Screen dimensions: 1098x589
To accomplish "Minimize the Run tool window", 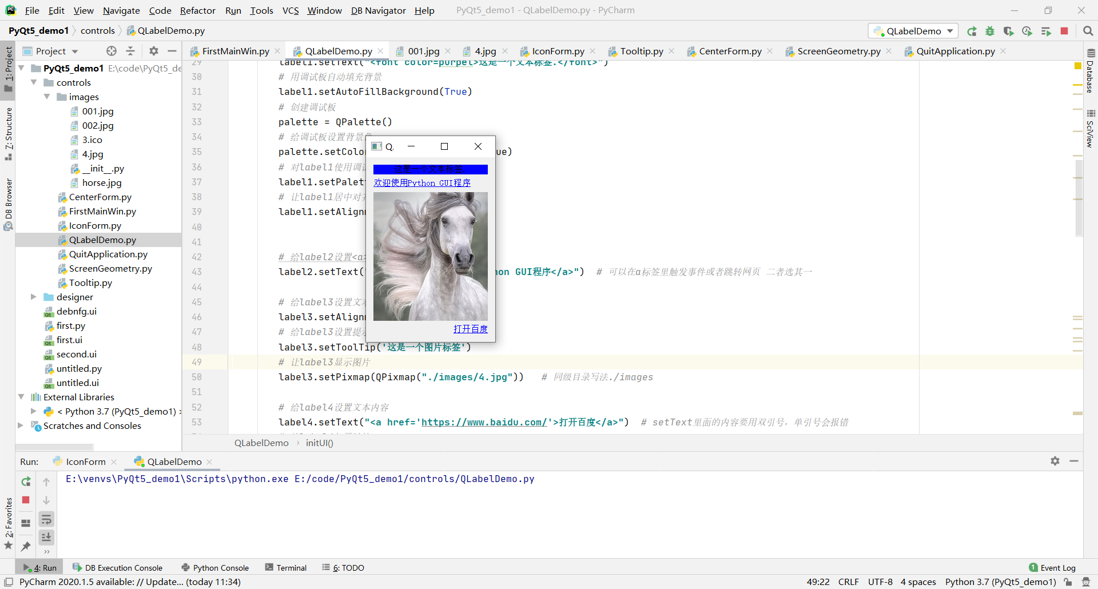I will pos(1074,461).
